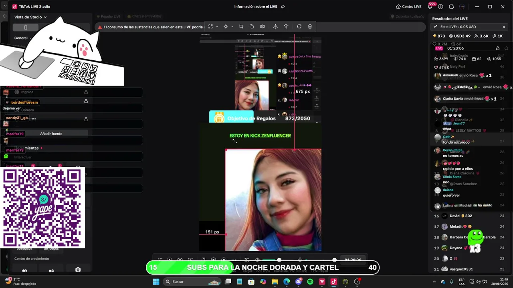513x288 pixels.
Task: Move selected source down one layer
Action: pos(286,26)
